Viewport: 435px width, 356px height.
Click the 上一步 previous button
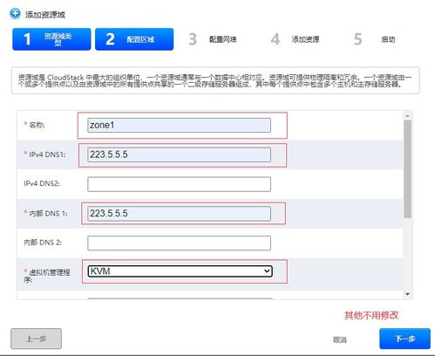[x=37, y=339]
